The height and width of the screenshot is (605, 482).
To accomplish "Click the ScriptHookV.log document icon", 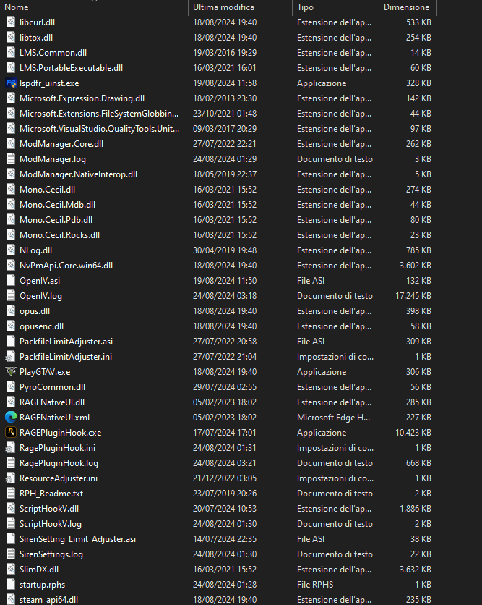I will pos(11,524).
